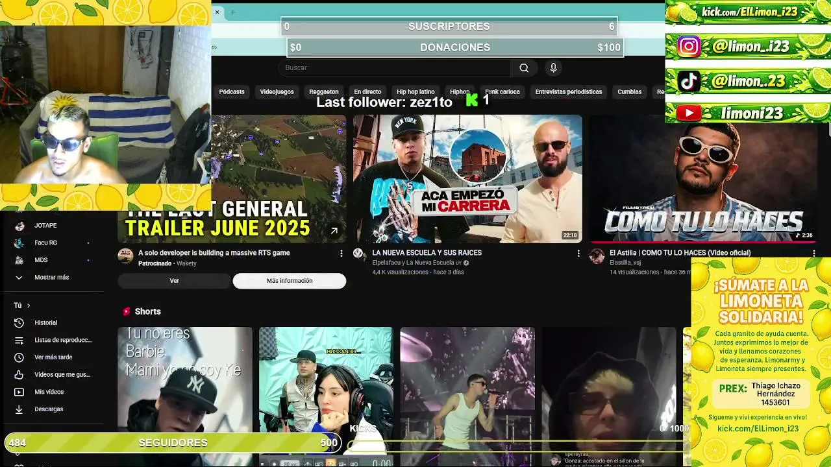Click external link arrow on ad thumbnail
This screenshot has height=467, width=831.
[x=334, y=231]
